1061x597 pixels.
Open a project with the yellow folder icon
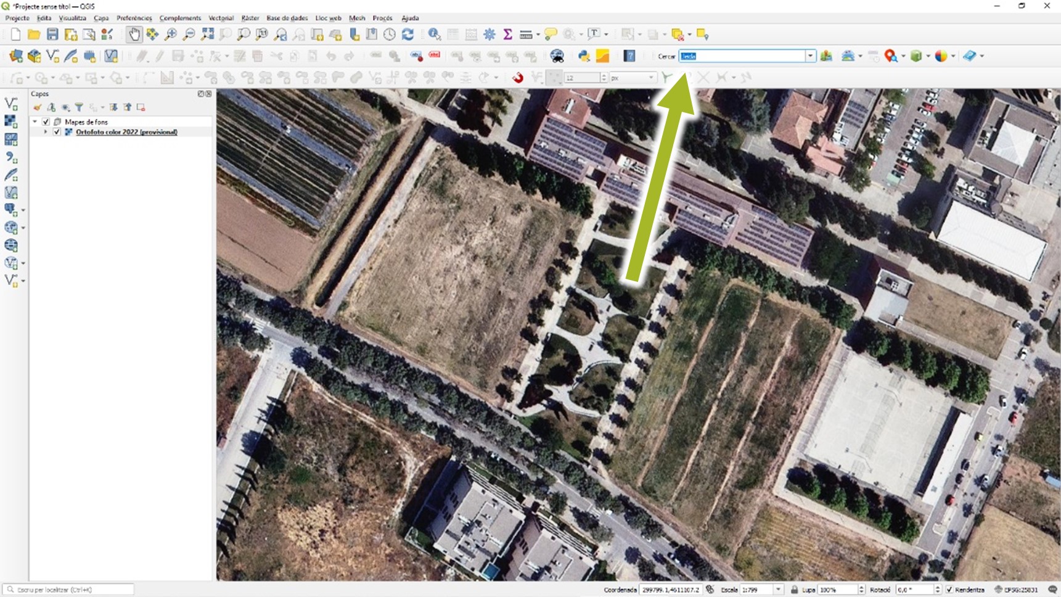34,35
